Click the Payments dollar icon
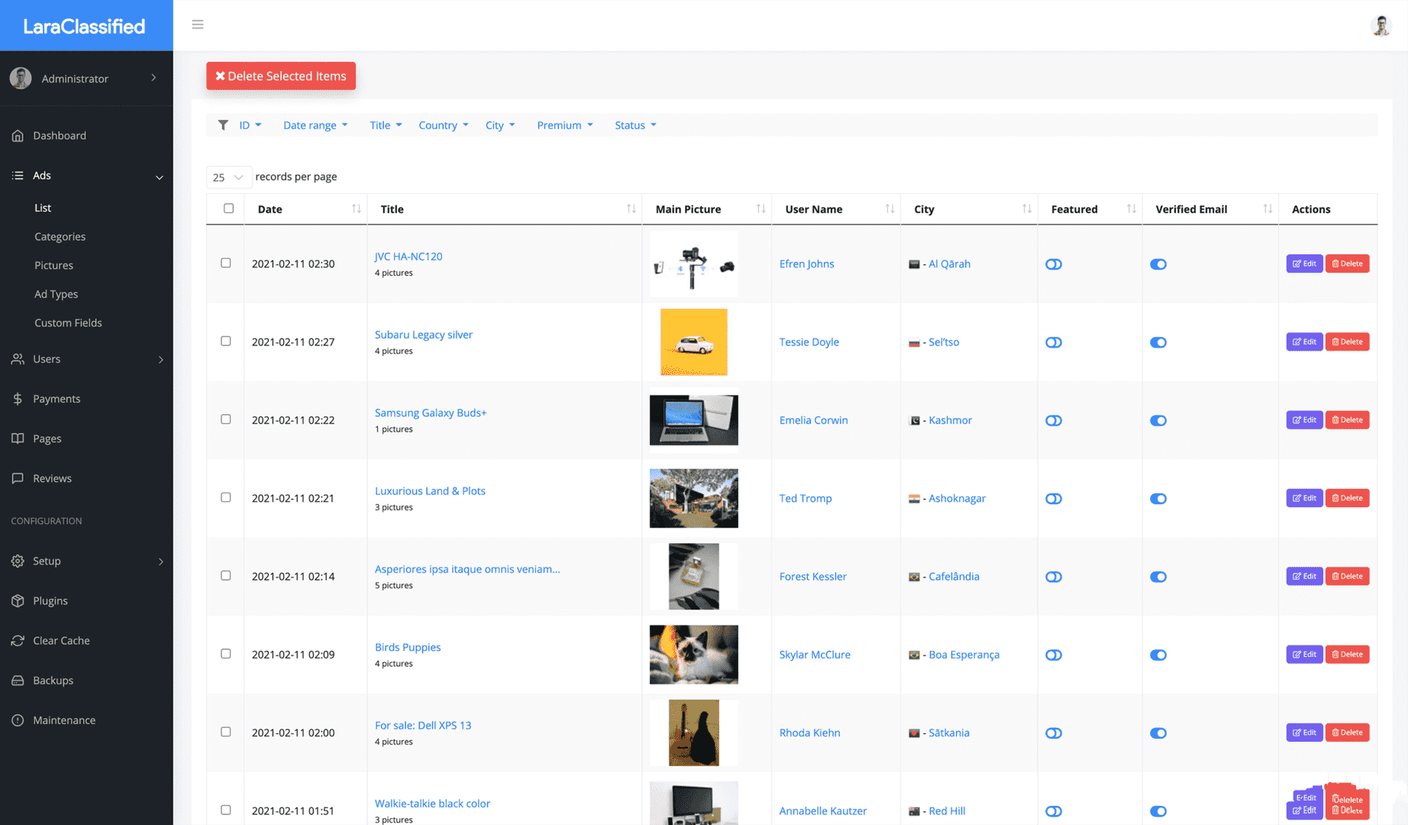1408x825 pixels. [x=18, y=399]
